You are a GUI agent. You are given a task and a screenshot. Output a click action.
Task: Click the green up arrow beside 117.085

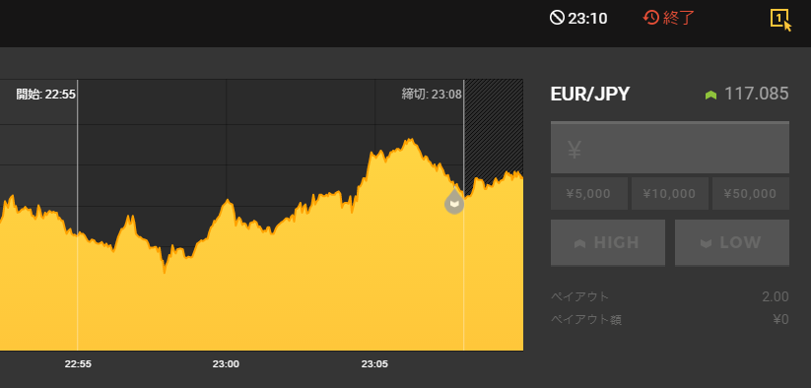tap(711, 96)
